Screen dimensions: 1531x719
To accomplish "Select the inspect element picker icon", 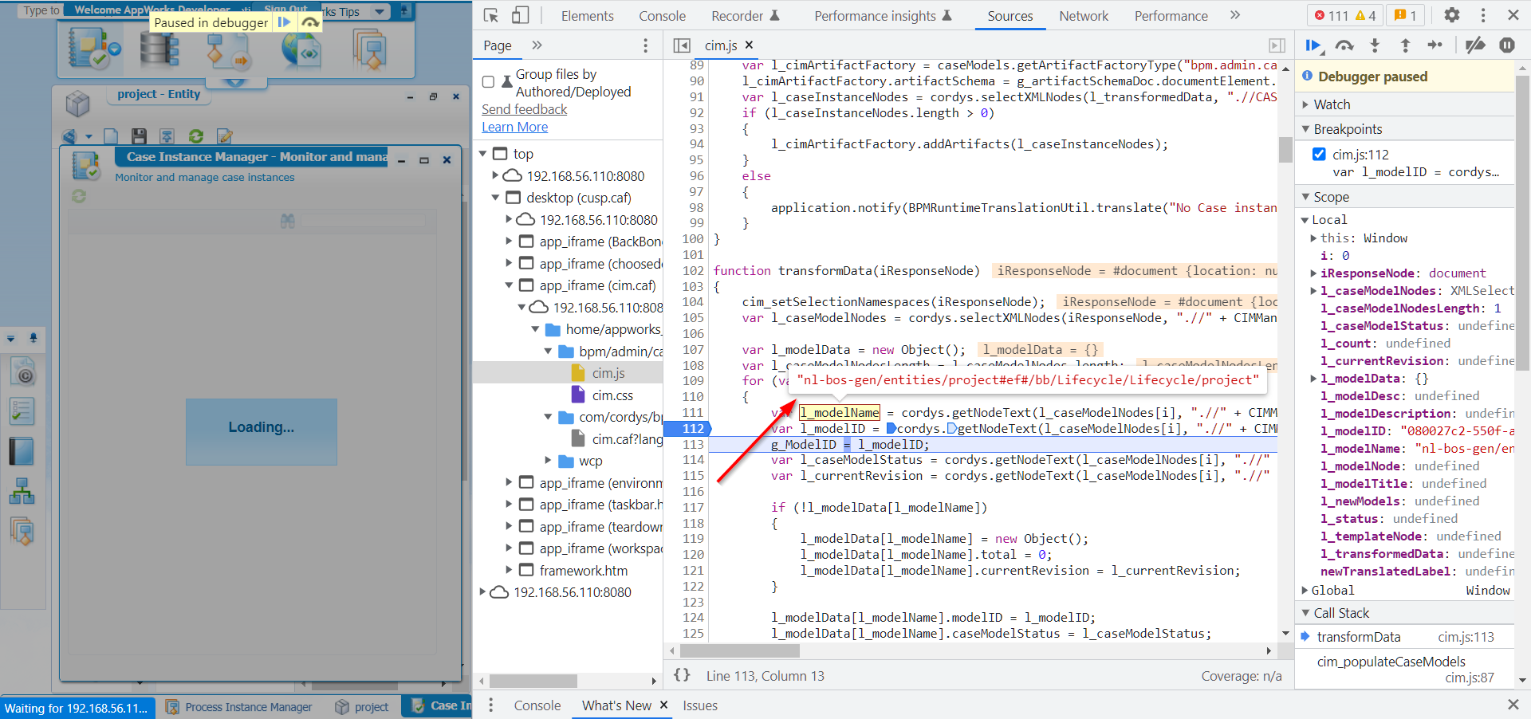I will pos(491,15).
